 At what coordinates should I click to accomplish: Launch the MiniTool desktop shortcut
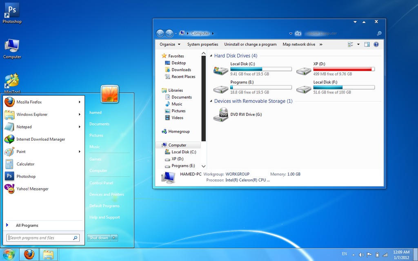click(x=12, y=83)
